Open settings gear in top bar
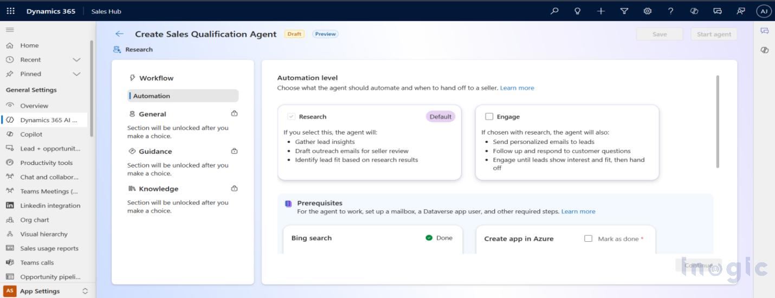This screenshot has width=775, height=298. [647, 11]
